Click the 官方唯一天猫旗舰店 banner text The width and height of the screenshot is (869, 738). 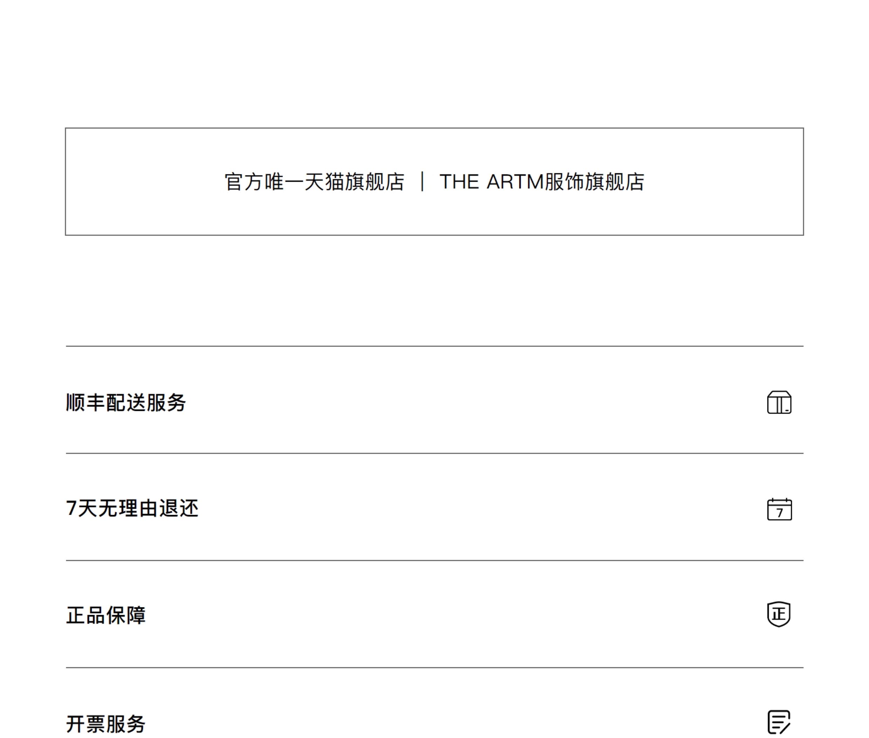click(x=315, y=182)
